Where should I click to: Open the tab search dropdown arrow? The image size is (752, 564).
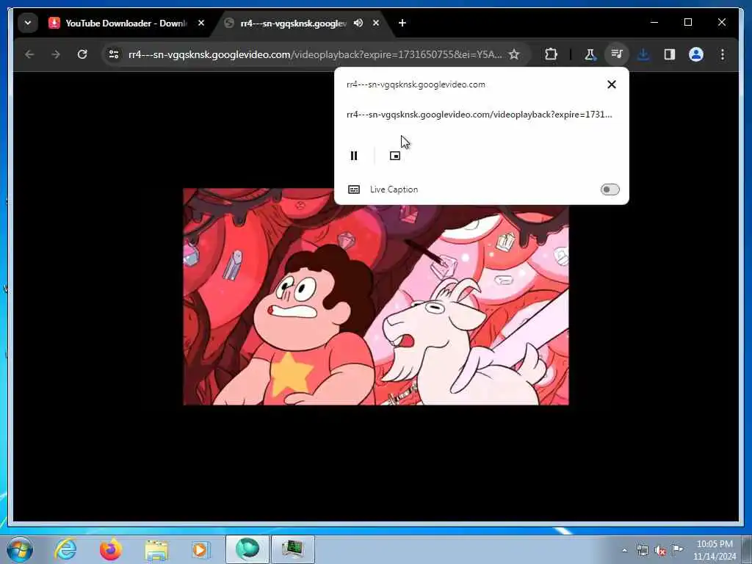tap(28, 23)
